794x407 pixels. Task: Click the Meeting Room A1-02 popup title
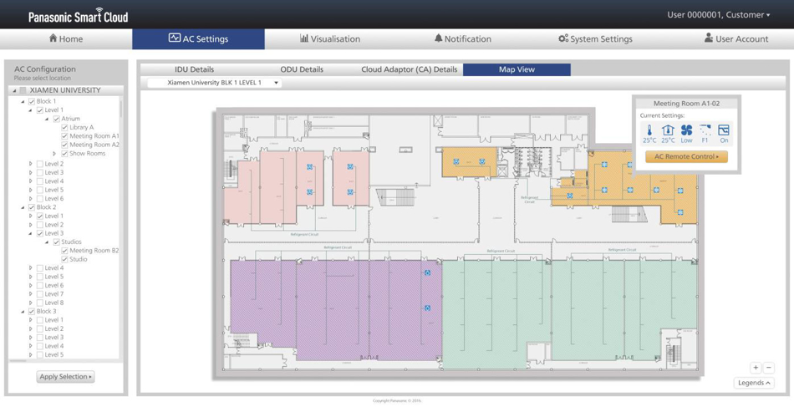click(686, 104)
